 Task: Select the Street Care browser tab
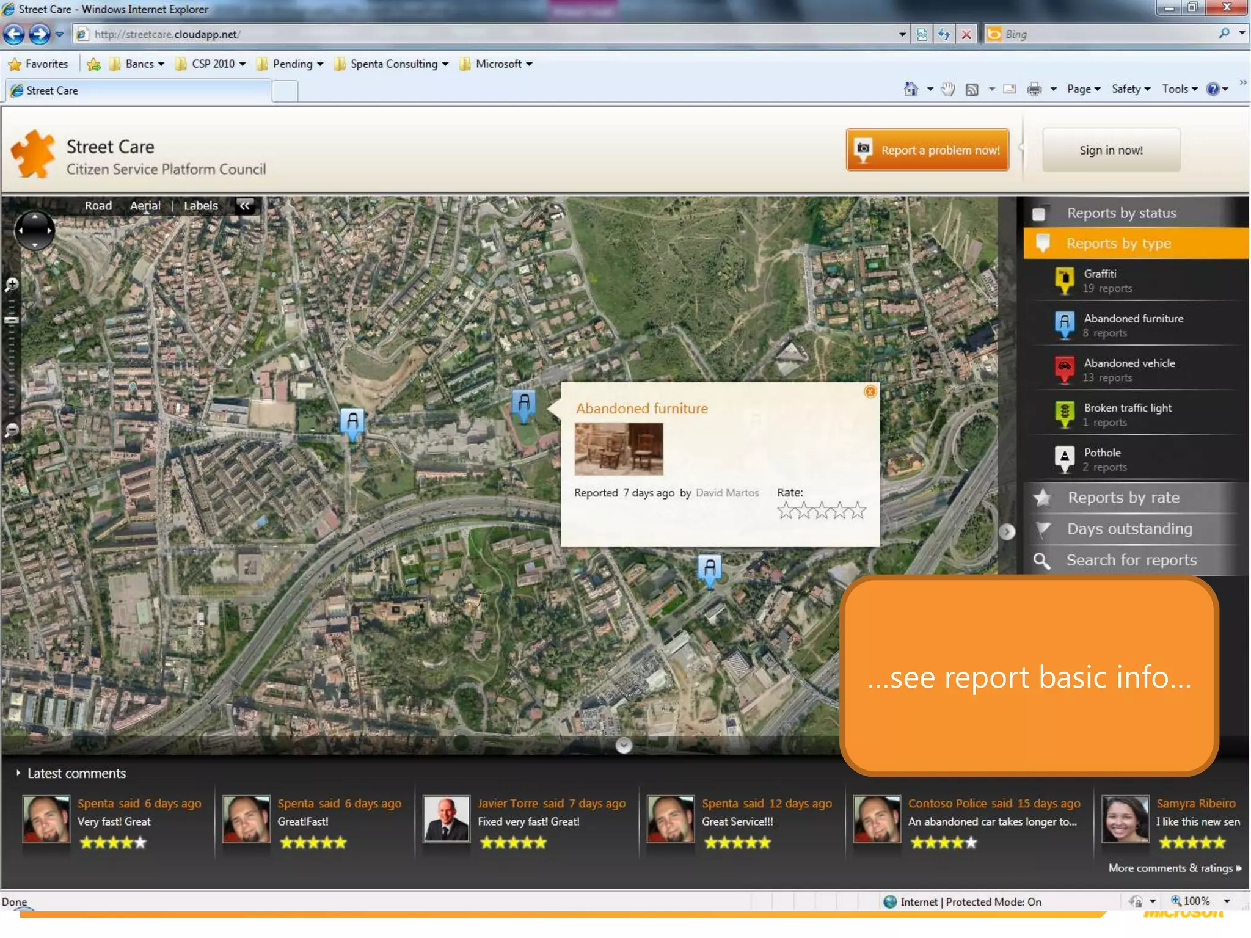137,90
